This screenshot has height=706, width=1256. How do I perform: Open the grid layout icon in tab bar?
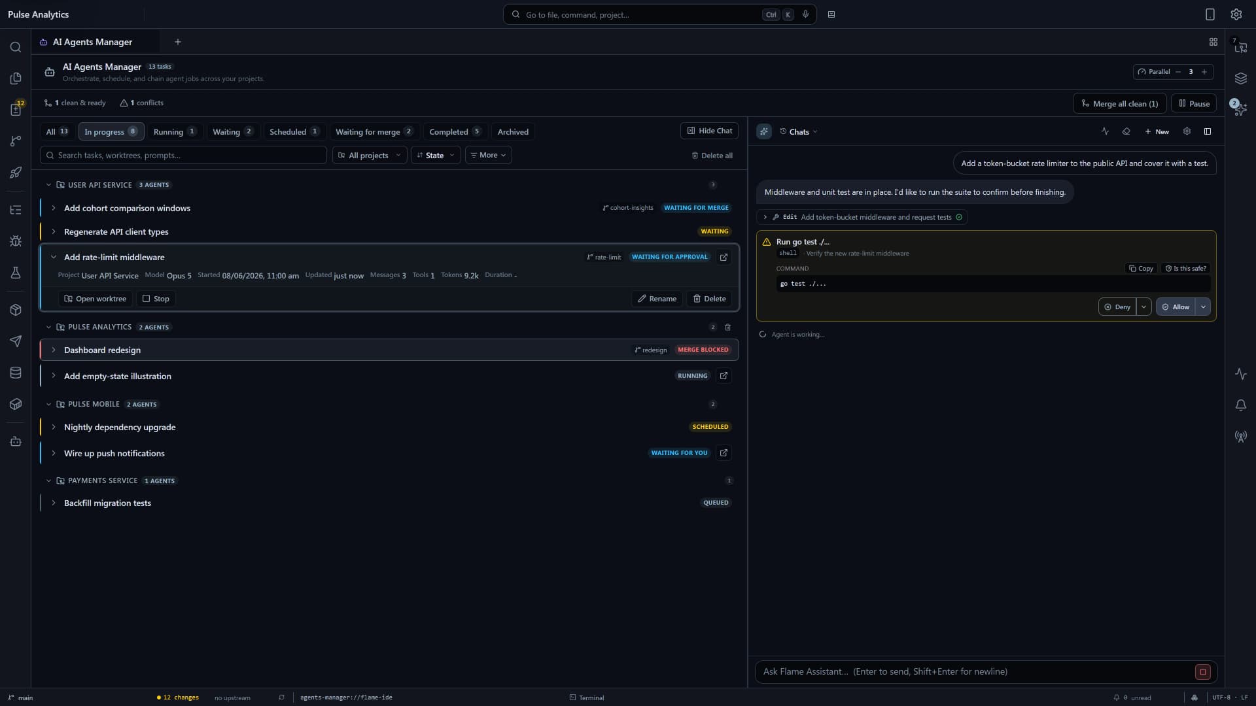pos(1213,42)
